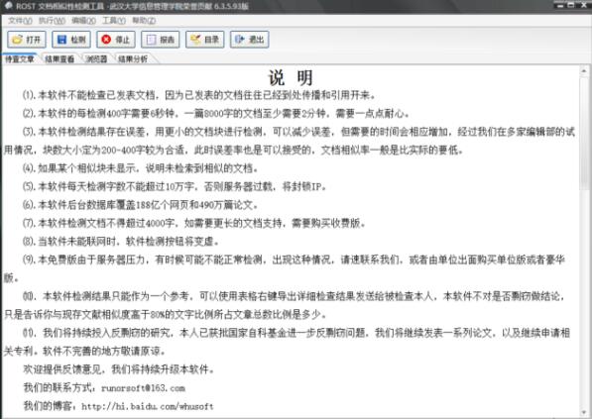Image resolution: width=592 pixels, height=419 pixels.
Task: Open the 文件 (File) menu
Action: point(20,21)
